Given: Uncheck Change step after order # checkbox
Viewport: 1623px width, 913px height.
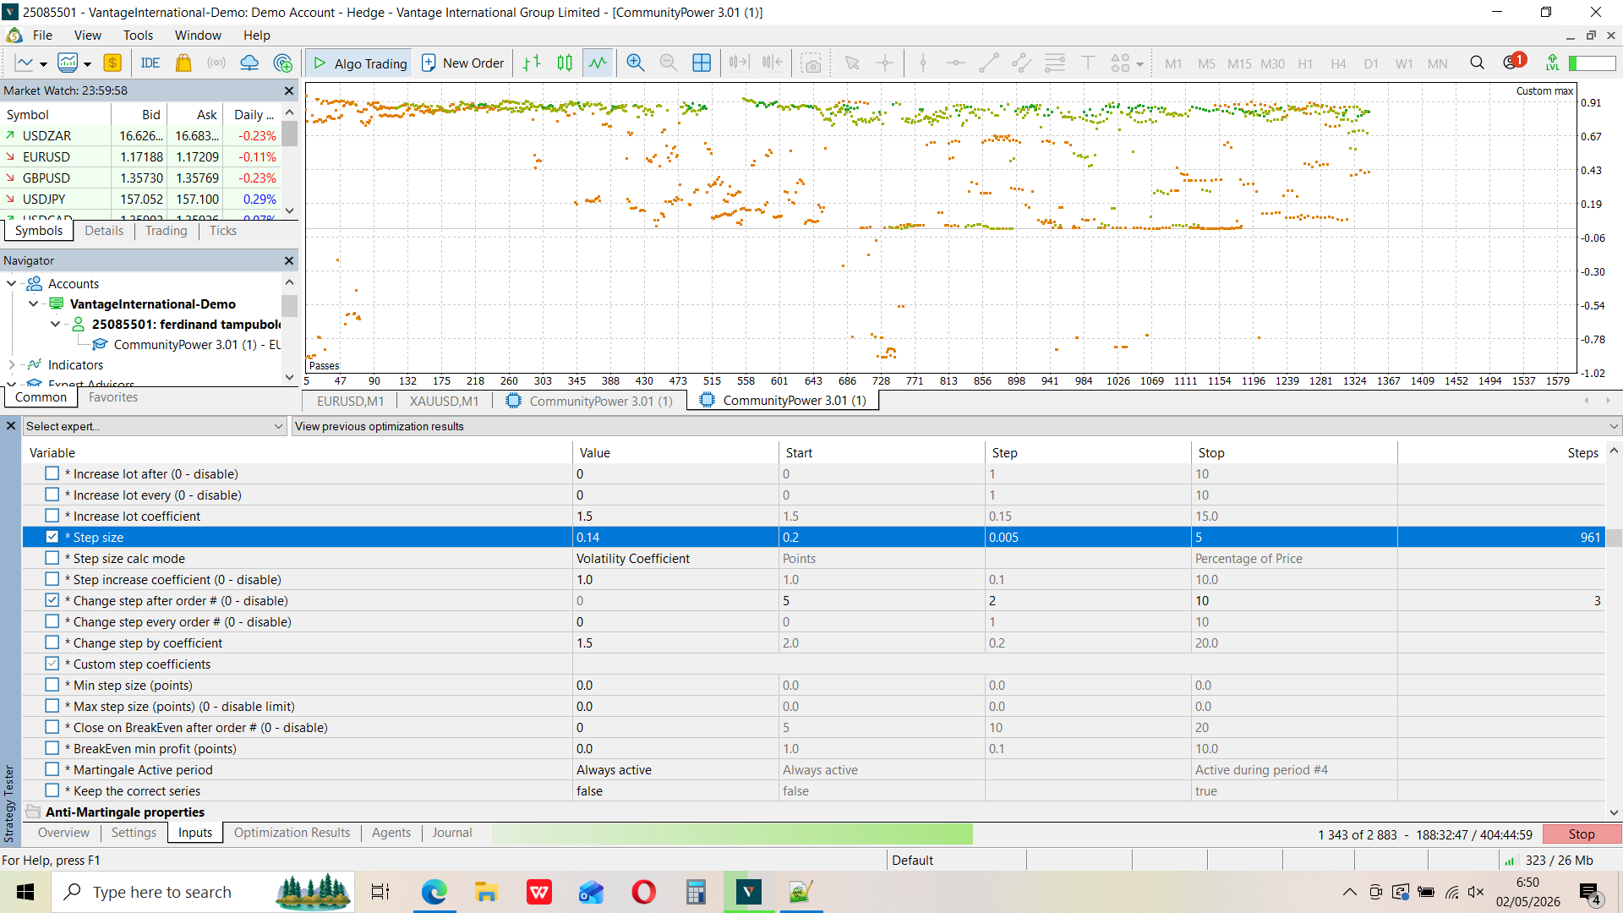Looking at the screenshot, I should [52, 600].
